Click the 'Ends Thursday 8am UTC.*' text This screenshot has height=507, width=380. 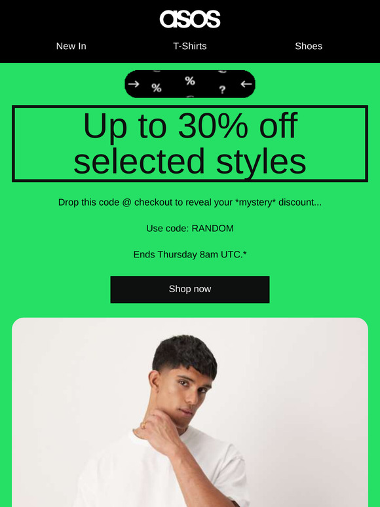click(190, 254)
